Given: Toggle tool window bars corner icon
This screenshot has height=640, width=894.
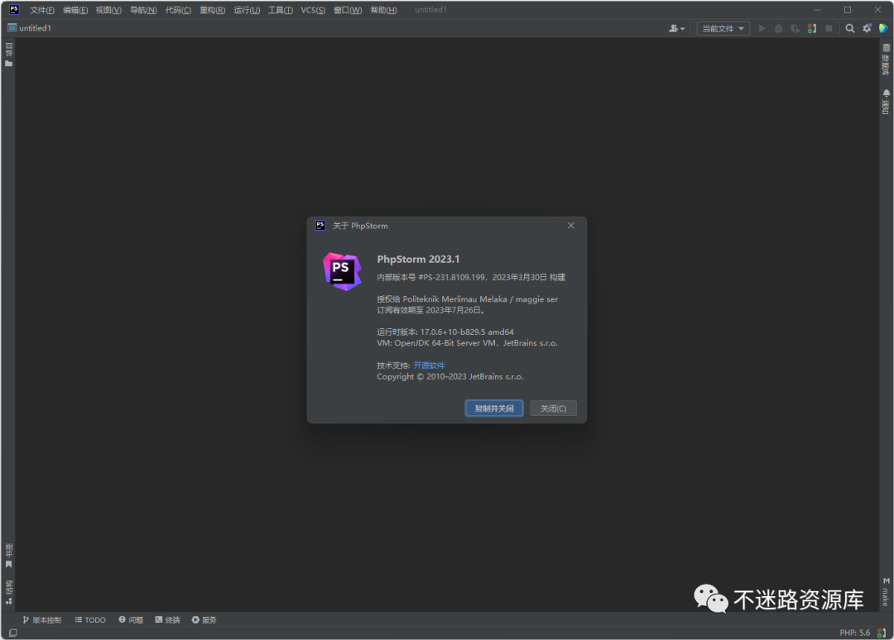Looking at the screenshot, I should (x=12, y=633).
